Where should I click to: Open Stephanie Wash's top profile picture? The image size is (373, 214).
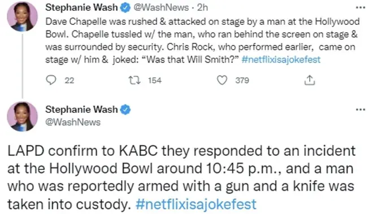[x=23, y=16]
